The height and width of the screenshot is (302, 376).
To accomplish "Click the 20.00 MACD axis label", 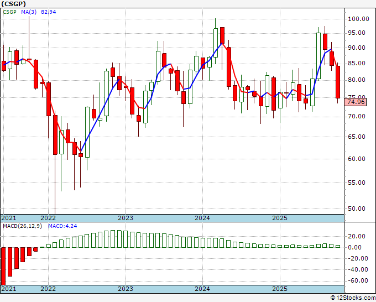I will pyautogui.click(x=357, y=236).
